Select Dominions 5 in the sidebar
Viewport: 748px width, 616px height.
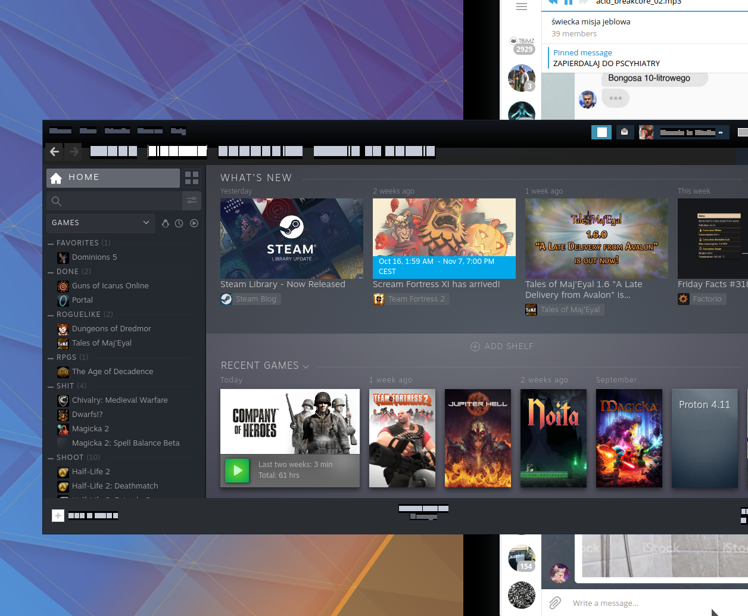(94, 257)
